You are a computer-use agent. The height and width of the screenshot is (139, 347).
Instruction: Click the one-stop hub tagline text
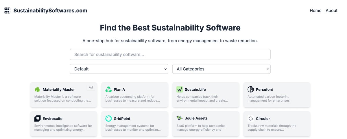(x=170, y=41)
